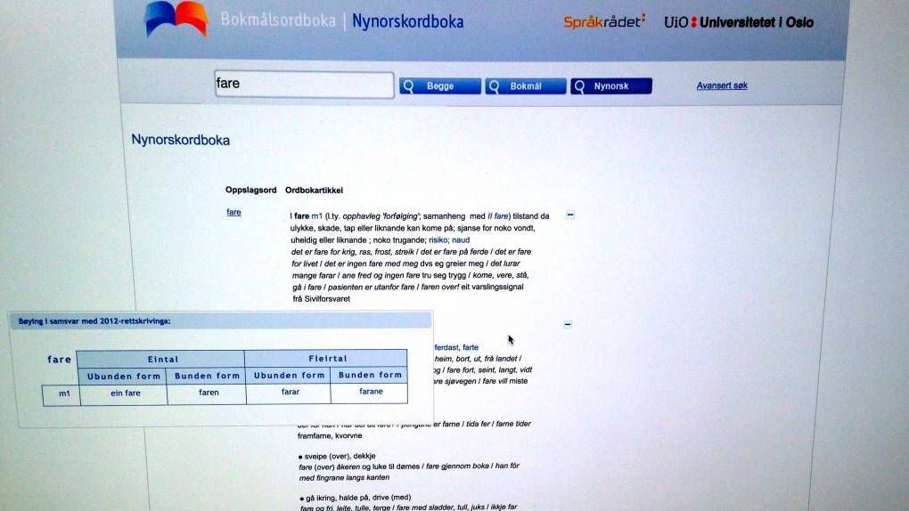Click the Språkrådet logo

click(604, 21)
